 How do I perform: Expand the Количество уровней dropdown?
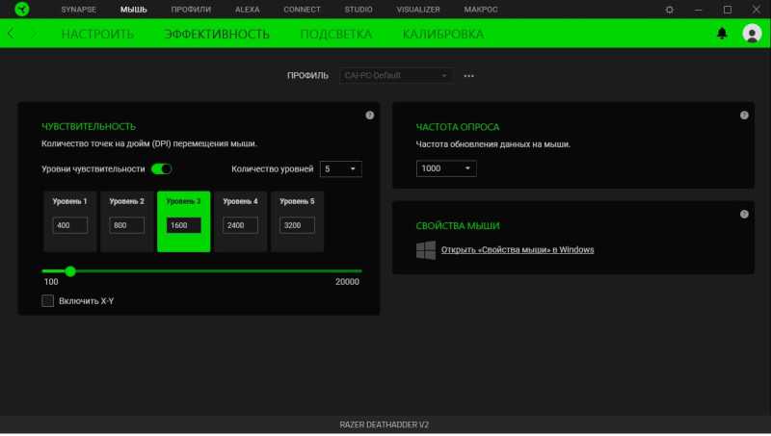341,168
